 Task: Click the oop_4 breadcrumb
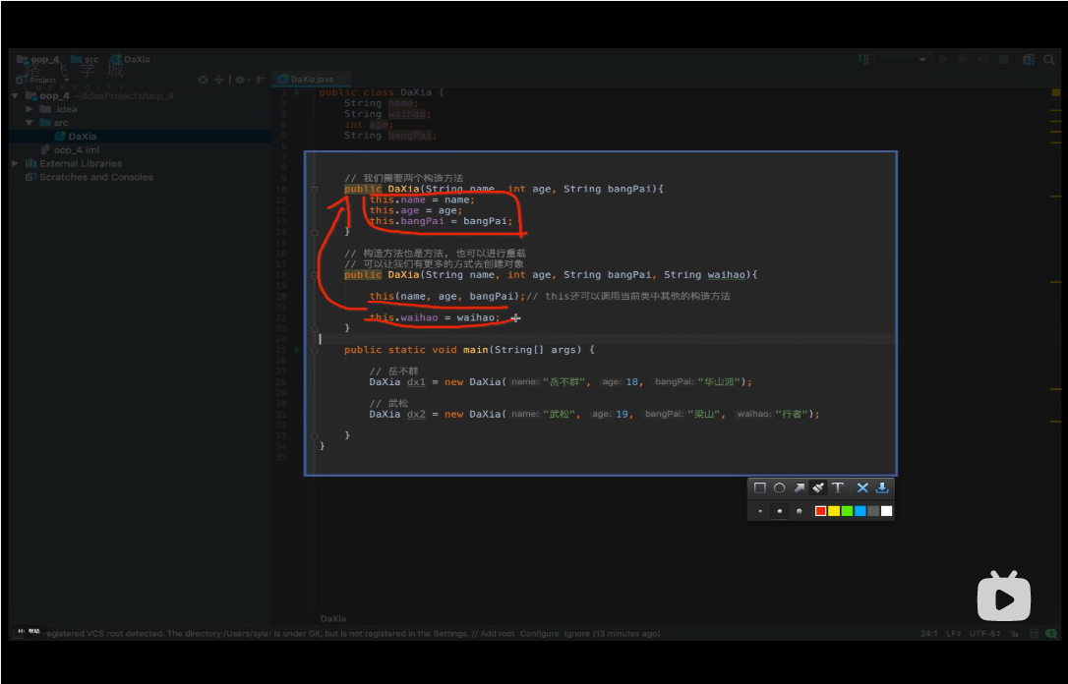tap(39, 59)
